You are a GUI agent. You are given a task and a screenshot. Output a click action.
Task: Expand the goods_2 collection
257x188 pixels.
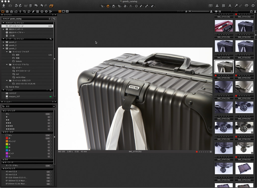(4, 42)
